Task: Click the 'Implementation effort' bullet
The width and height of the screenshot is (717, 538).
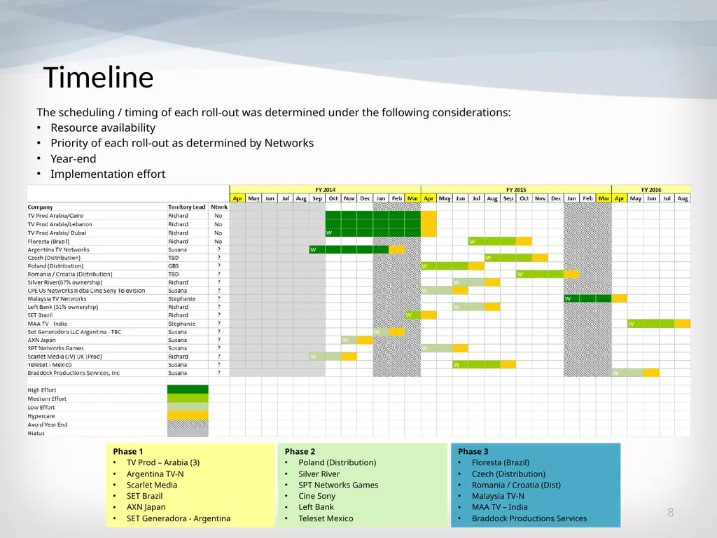Action: [108, 174]
